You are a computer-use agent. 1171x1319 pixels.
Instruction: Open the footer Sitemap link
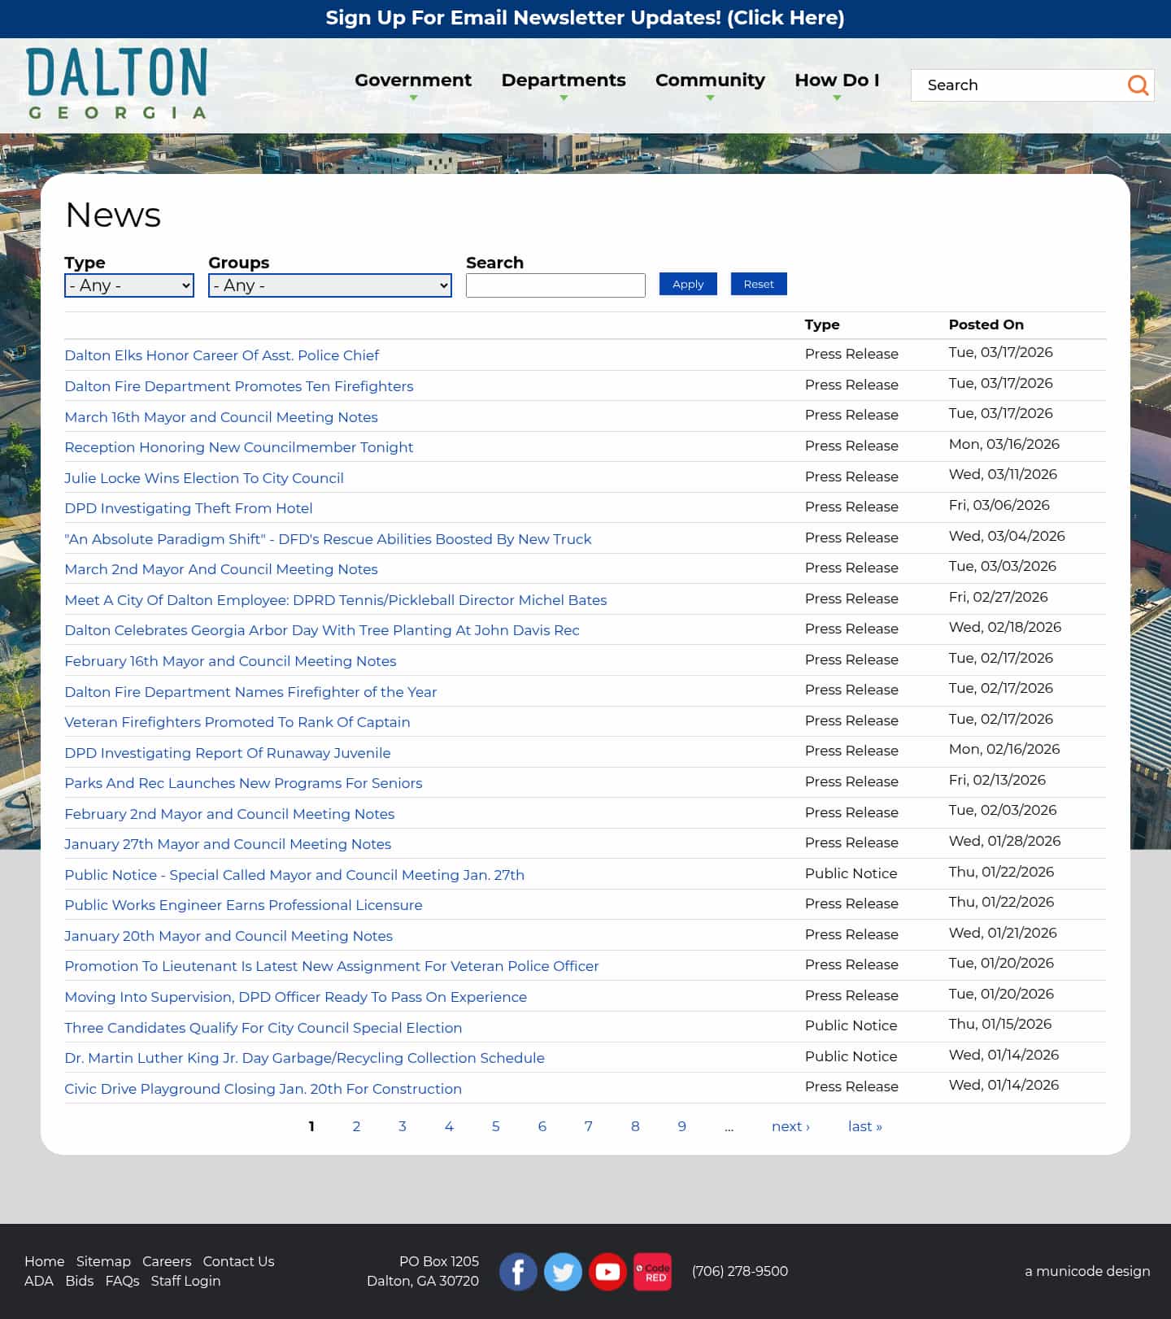[x=103, y=1261]
